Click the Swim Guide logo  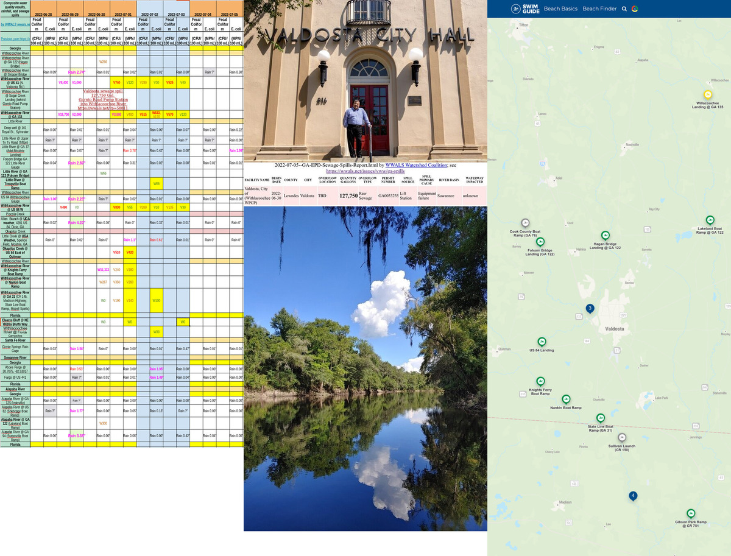pyautogui.click(x=526, y=9)
